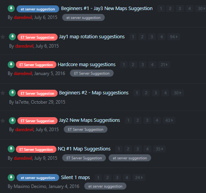Click the pin icon beside Silent 1 maps

(x=11, y=178)
